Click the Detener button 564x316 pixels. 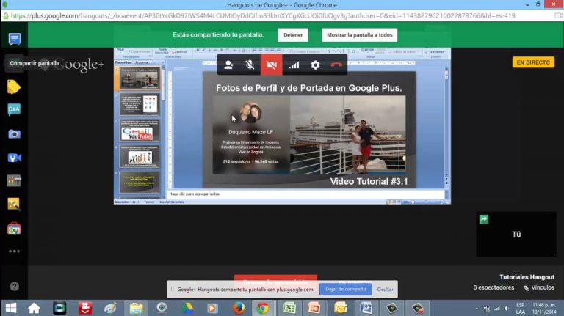[293, 35]
